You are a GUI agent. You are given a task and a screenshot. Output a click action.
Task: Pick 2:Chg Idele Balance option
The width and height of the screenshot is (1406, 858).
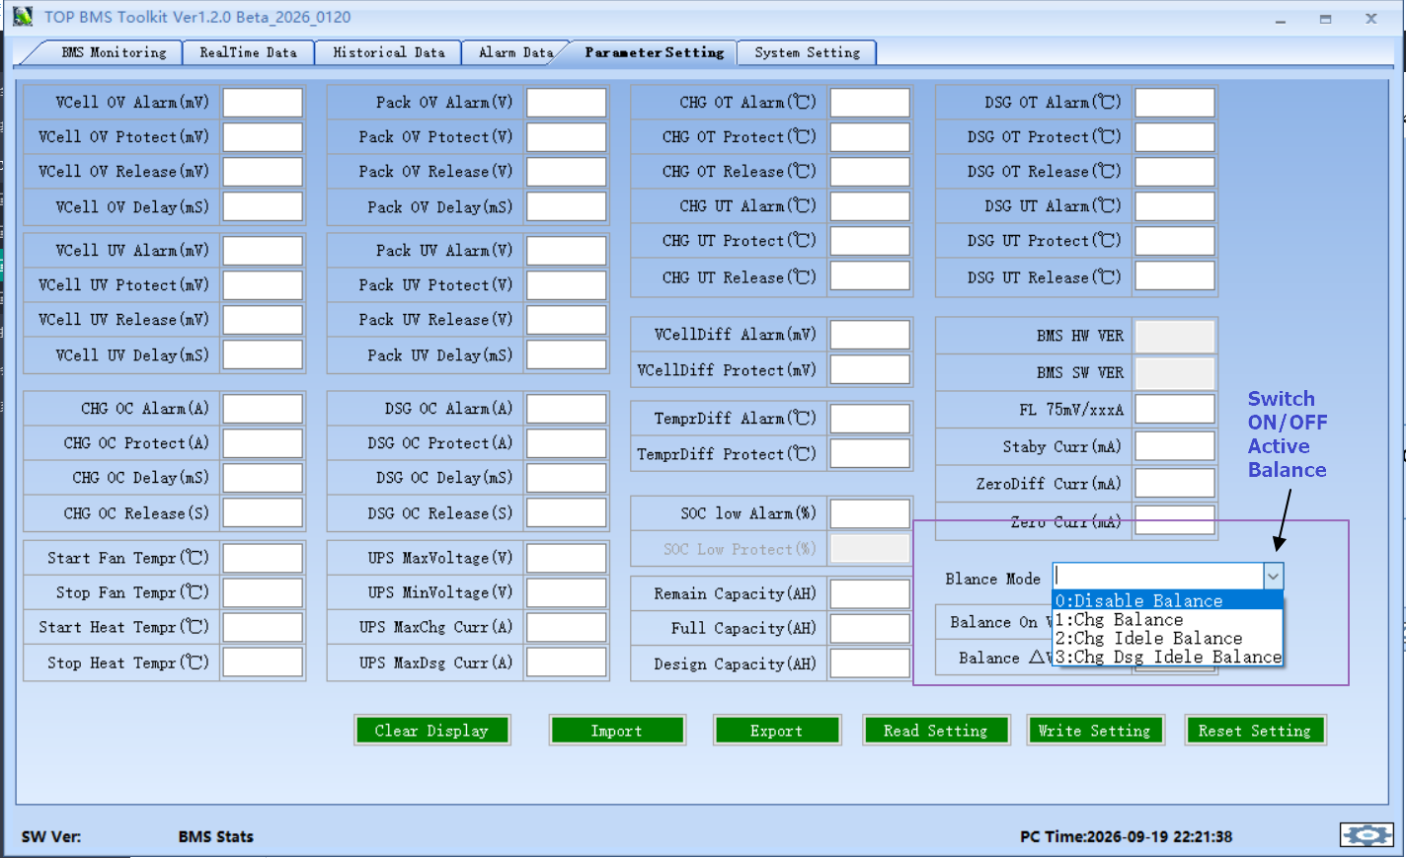pos(1168,638)
